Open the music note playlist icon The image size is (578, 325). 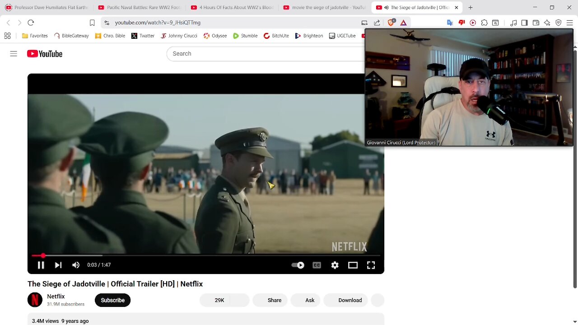tap(513, 23)
